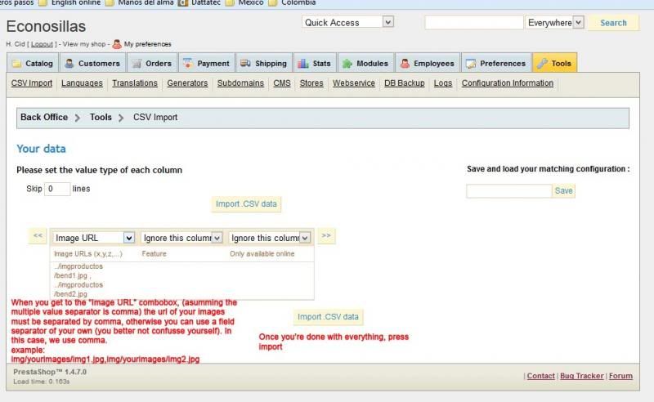Click the Tools wrench icon
The width and height of the screenshot is (654, 402).
point(542,63)
